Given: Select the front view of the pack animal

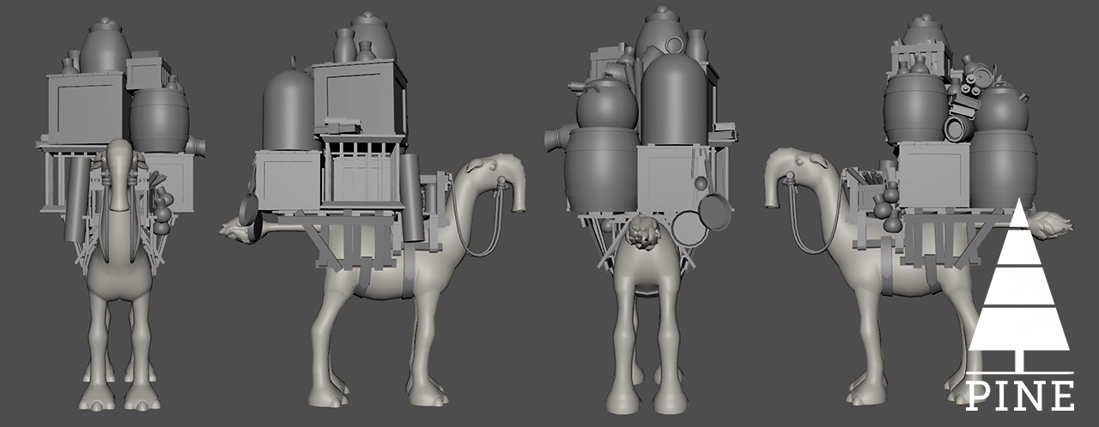Looking at the screenshot, I should 122,214.
